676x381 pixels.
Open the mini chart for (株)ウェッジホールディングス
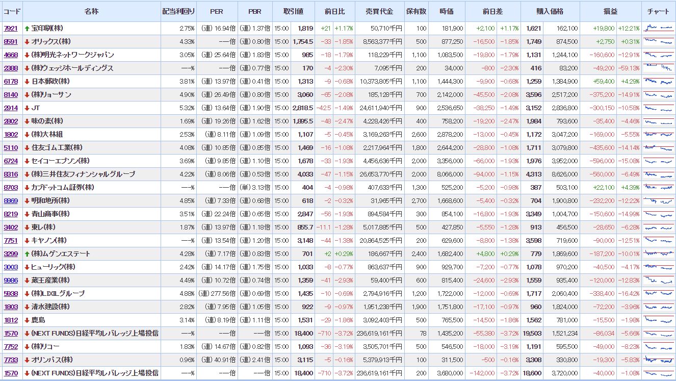[658, 68]
